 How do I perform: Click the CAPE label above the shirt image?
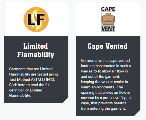point(108,9)
